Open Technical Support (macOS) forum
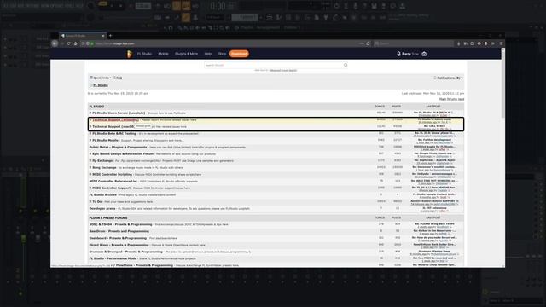Image resolution: width=546 pixels, height=307 pixels. point(113,127)
